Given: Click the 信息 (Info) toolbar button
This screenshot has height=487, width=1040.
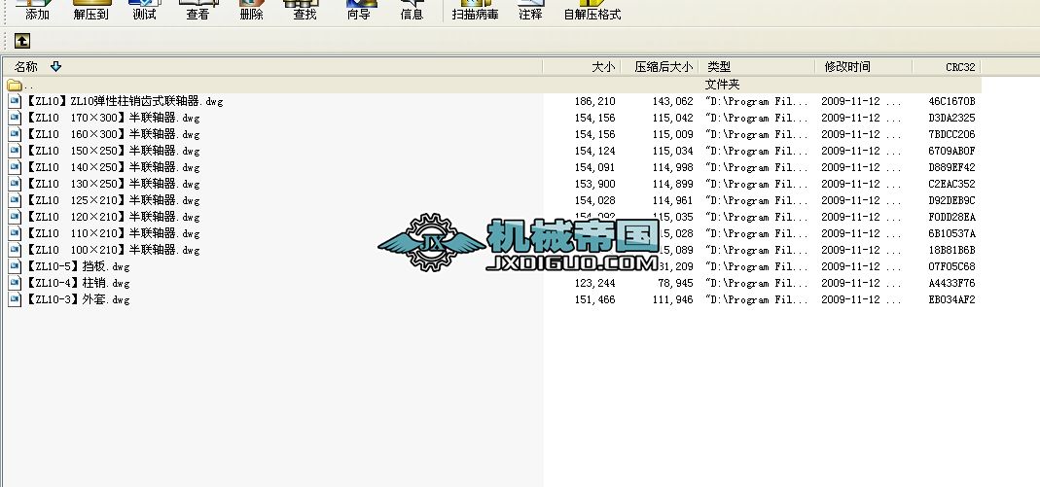Looking at the screenshot, I should (x=412, y=11).
